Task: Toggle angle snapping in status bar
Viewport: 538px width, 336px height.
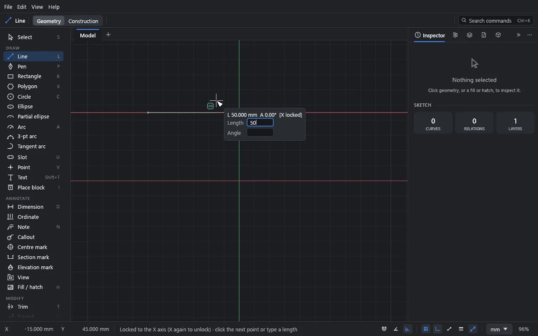Action: click(x=396, y=329)
